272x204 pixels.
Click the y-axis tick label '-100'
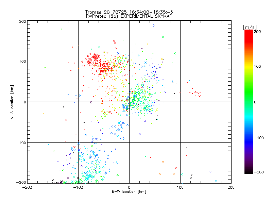click(x=21, y=143)
